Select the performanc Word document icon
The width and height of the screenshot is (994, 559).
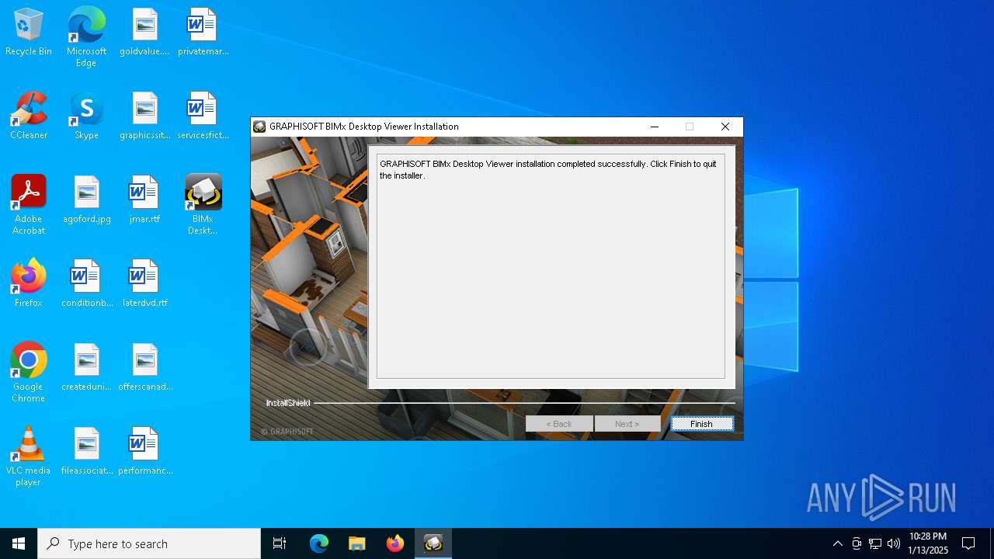(144, 451)
